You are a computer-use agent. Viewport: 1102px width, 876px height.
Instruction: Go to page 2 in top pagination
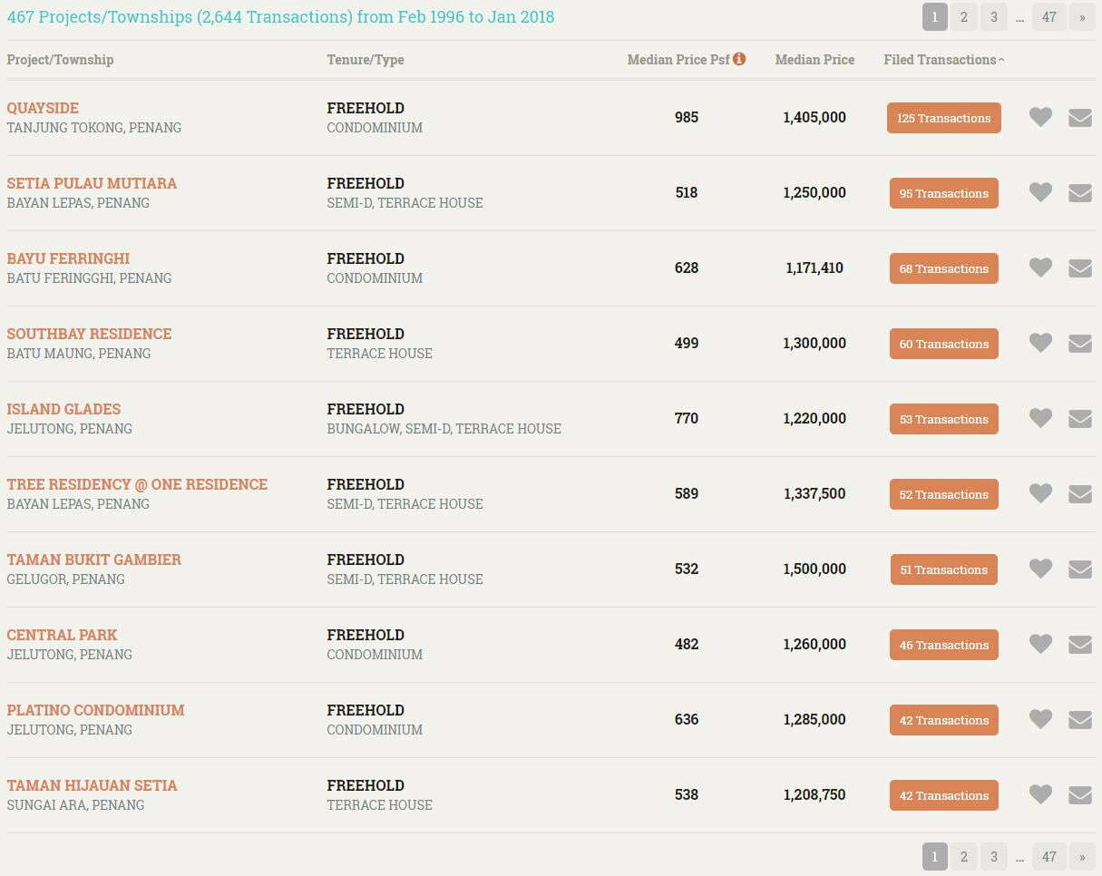pyautogui.click(x=963, y=16)
